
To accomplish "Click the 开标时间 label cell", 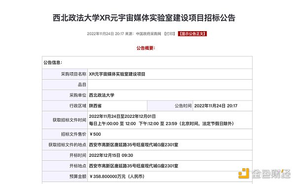I will 65,155.
